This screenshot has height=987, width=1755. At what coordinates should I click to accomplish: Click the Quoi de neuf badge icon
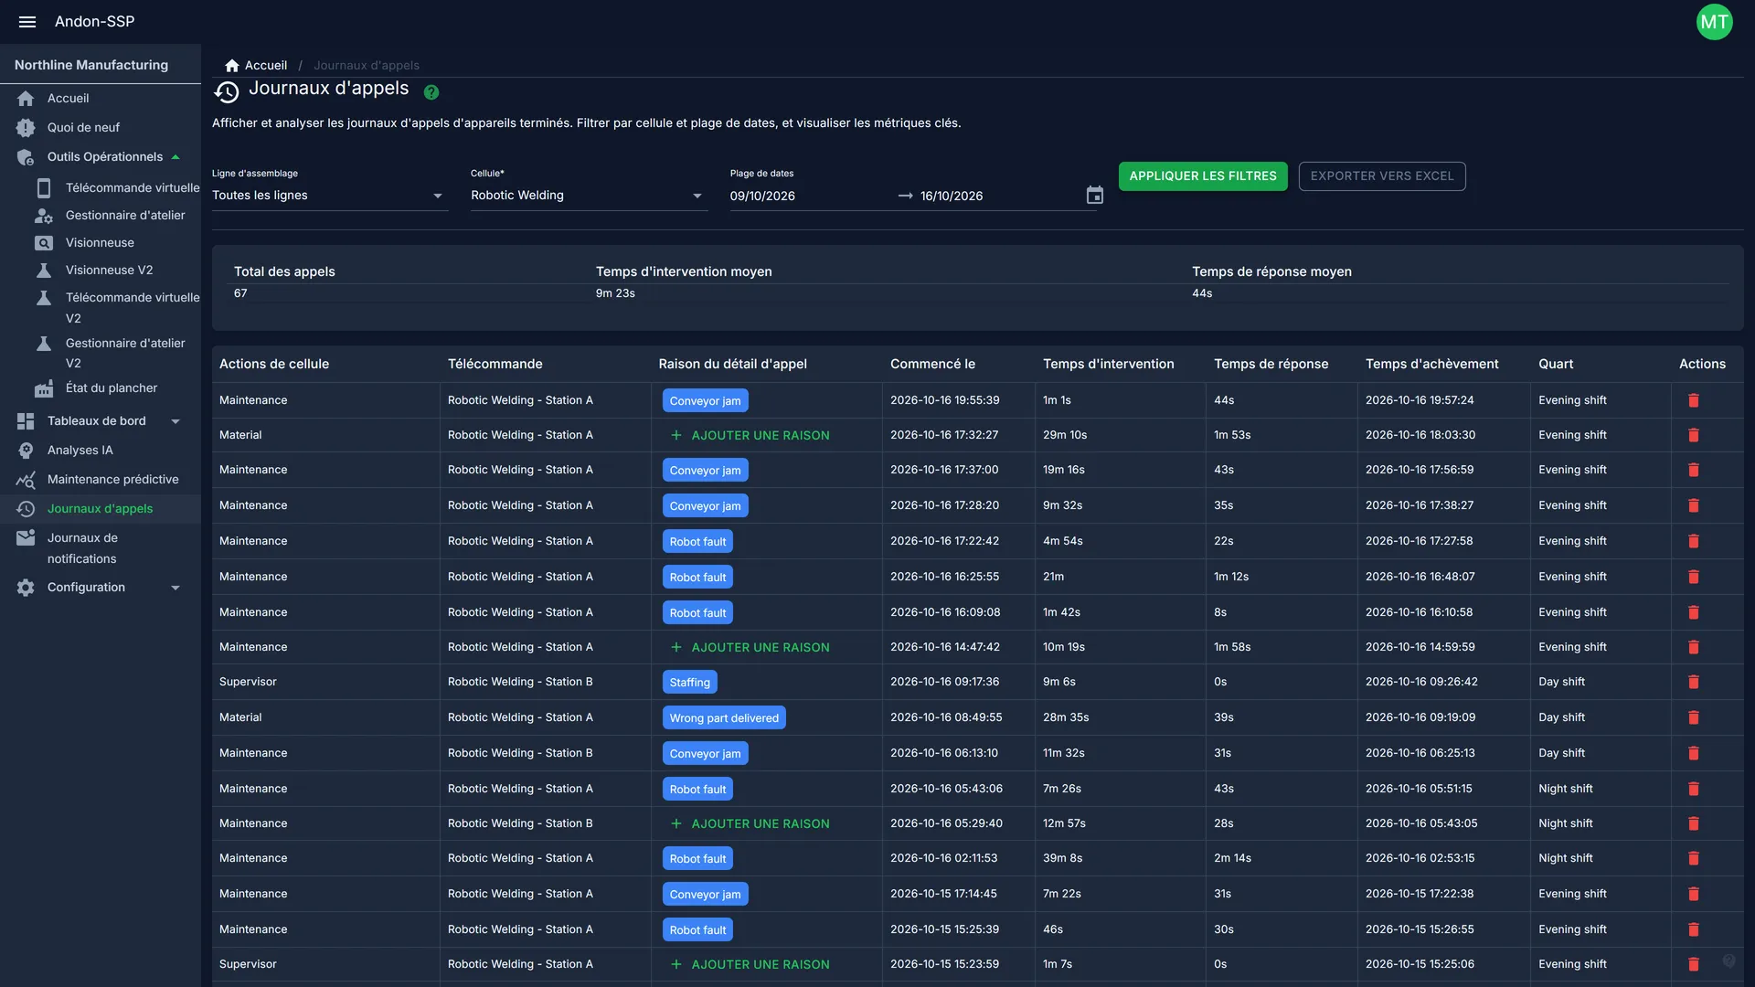coord(26,128)
